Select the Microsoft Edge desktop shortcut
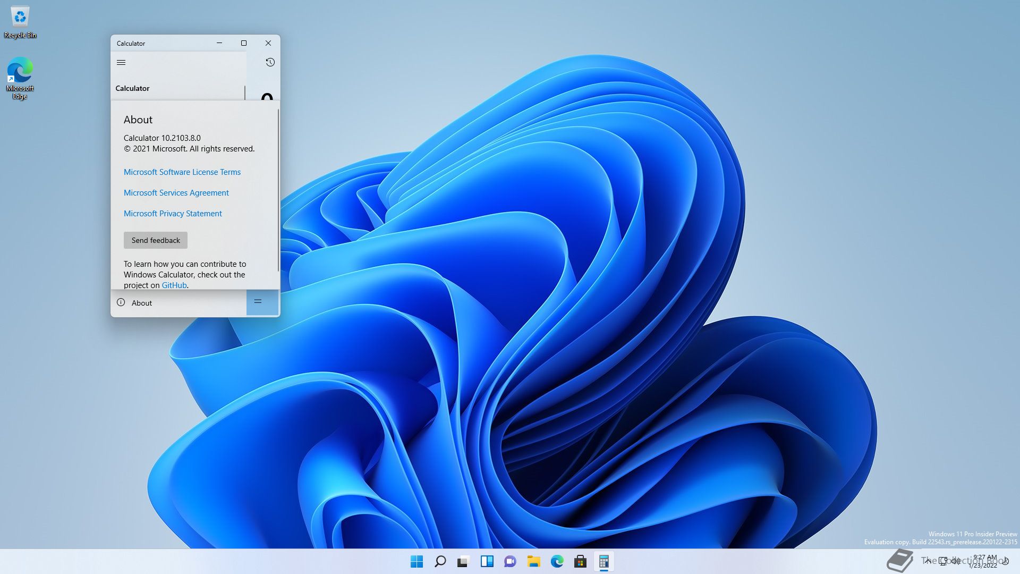 20,78
